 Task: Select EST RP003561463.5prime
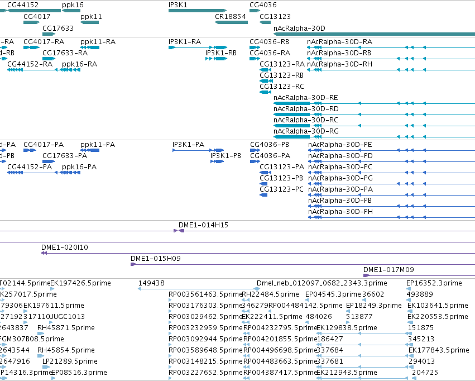click(206, 294)
